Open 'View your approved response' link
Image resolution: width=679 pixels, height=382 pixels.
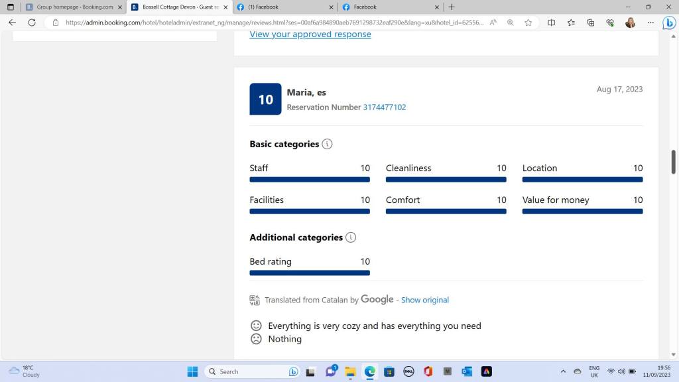310,34
